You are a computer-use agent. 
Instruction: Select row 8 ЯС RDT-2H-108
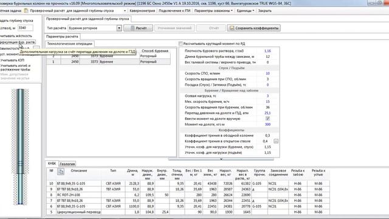coord(78,195)
